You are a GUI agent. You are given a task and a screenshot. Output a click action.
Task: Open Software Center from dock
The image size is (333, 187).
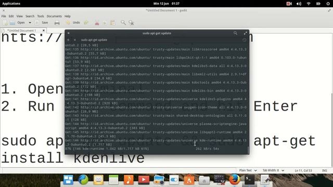point(189,180)
